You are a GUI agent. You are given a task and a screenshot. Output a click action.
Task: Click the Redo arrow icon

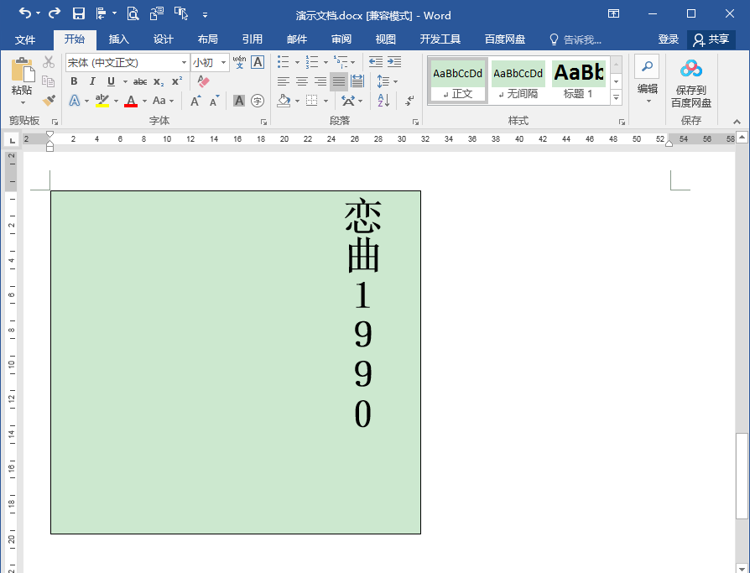[x=55, y=13]
